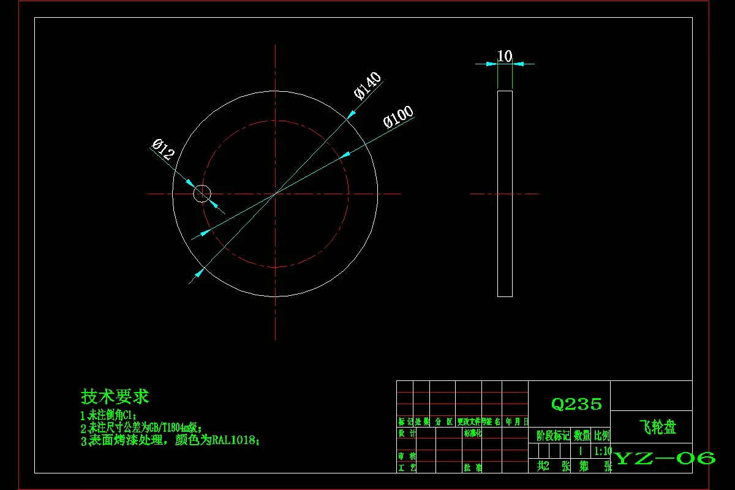This screenshot has width=735, height=490.
Task: Click the Ø12 hole dimension label
Action: 163,149
